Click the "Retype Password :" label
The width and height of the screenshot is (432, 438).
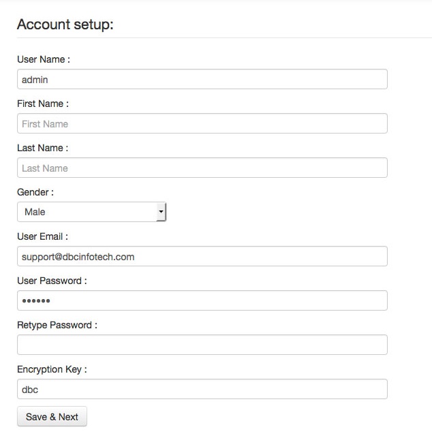tap(57, 325)
